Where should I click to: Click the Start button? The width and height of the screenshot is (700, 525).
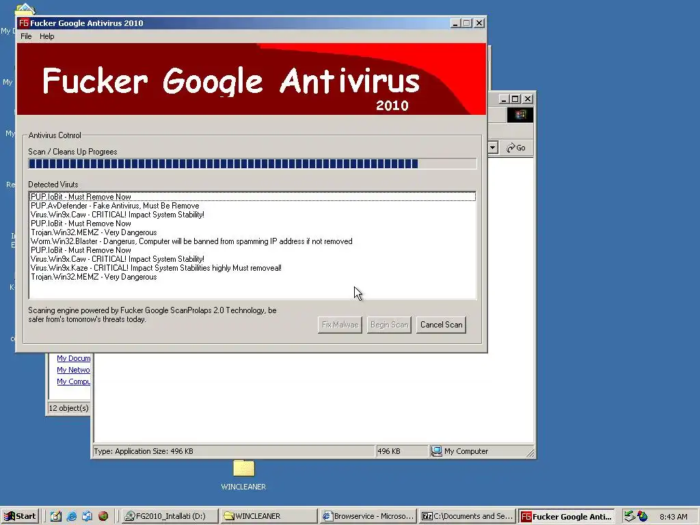pos(20,517)
